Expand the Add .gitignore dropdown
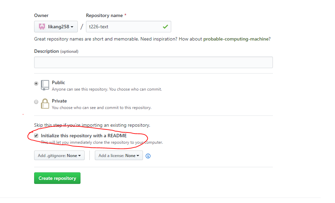Screen dimensions: 335x203 tap(59, 155)
